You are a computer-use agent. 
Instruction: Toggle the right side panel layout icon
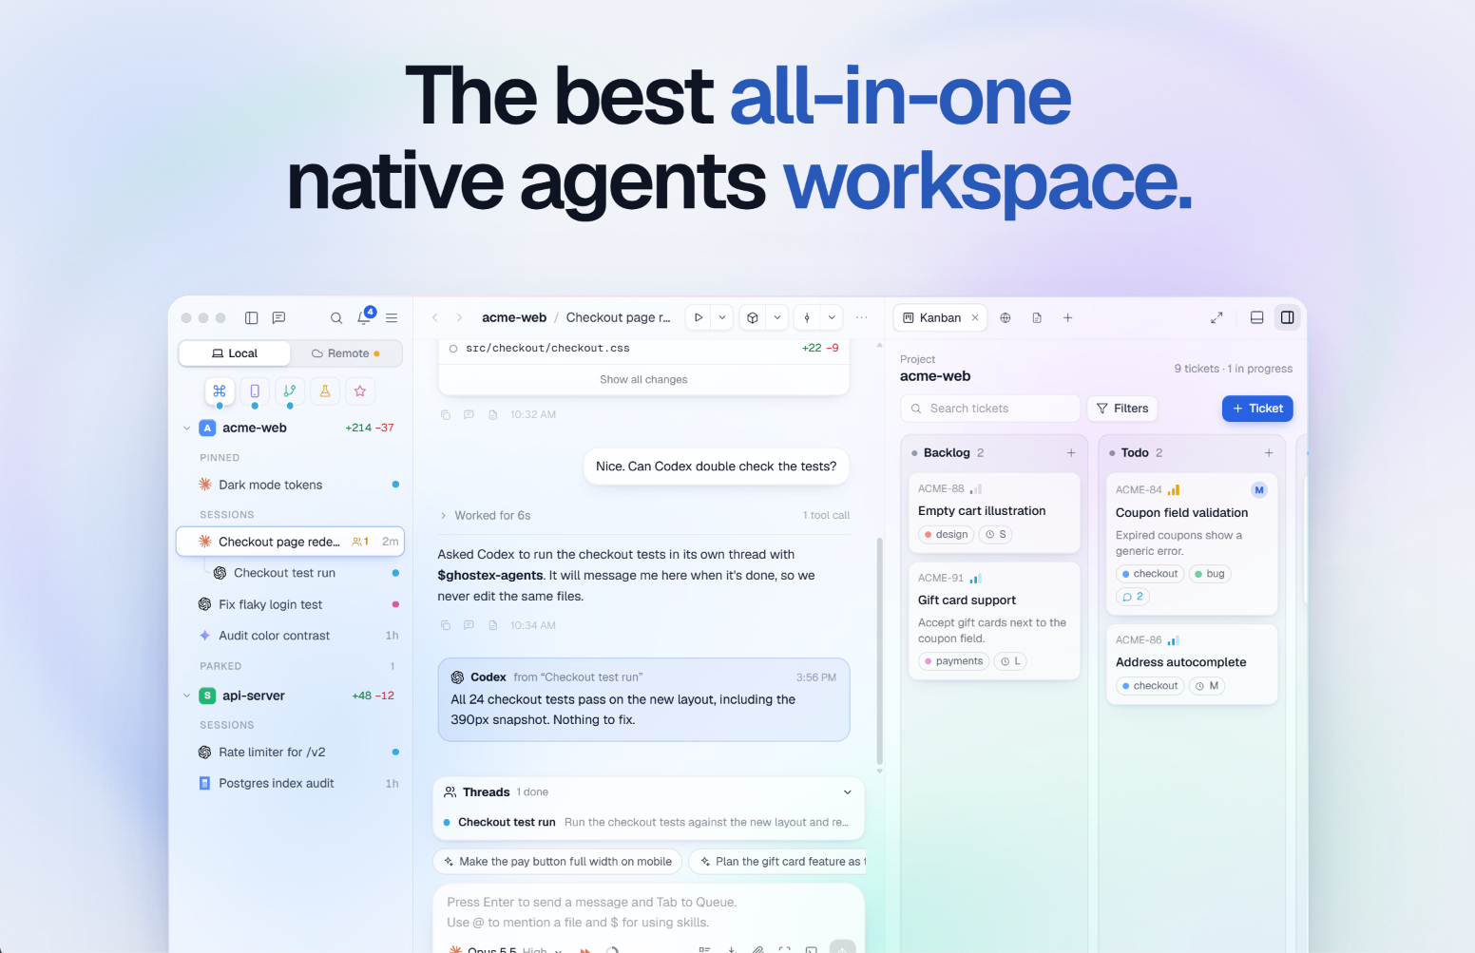pyautogui.click(x=1287, y=317)
